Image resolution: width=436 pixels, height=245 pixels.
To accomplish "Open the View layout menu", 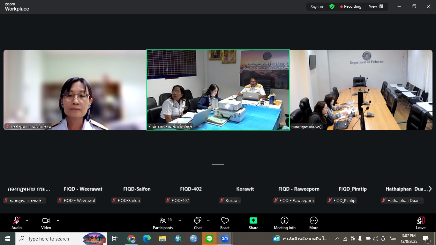I will click(x=376, y=6).
